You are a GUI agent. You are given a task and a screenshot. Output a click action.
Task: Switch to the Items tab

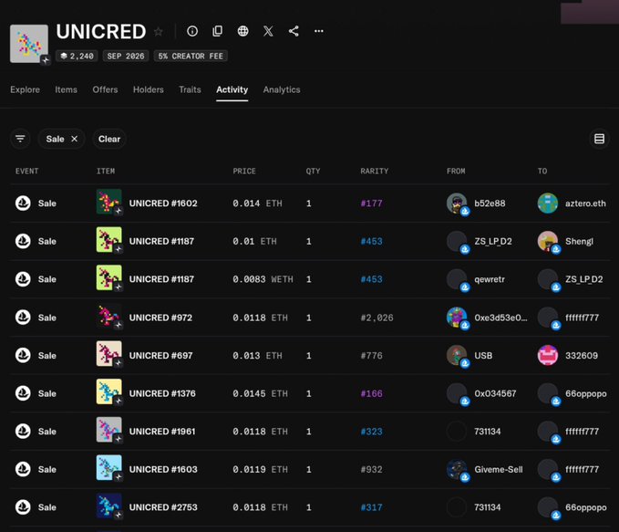click(x=66, y=89)
